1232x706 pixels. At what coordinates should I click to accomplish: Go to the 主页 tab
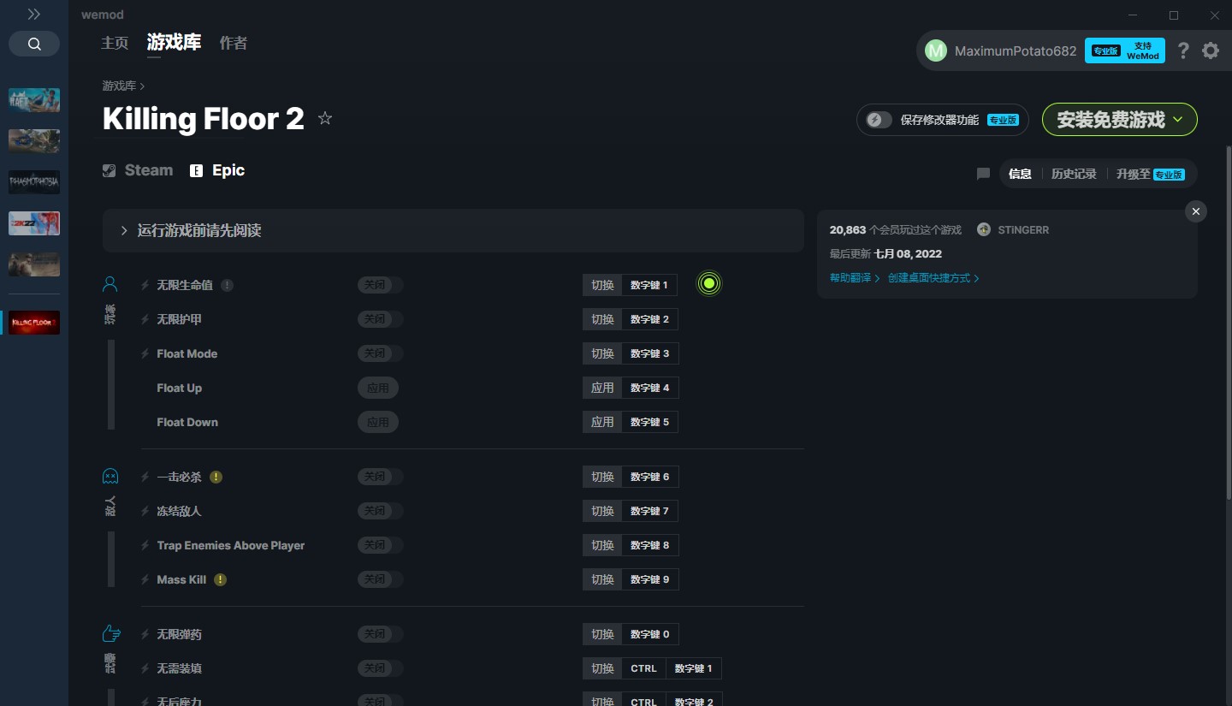tap(115, 43)
